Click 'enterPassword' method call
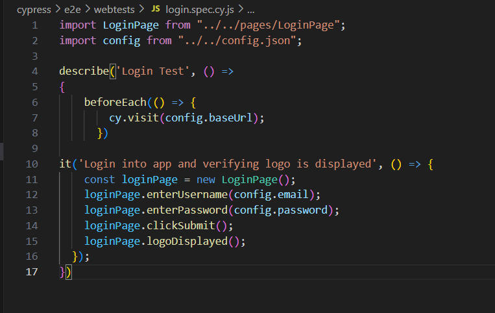 [x=187, y=210]
